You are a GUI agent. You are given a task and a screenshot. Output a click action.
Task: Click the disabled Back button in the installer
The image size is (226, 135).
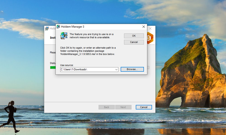coord(107,107)
